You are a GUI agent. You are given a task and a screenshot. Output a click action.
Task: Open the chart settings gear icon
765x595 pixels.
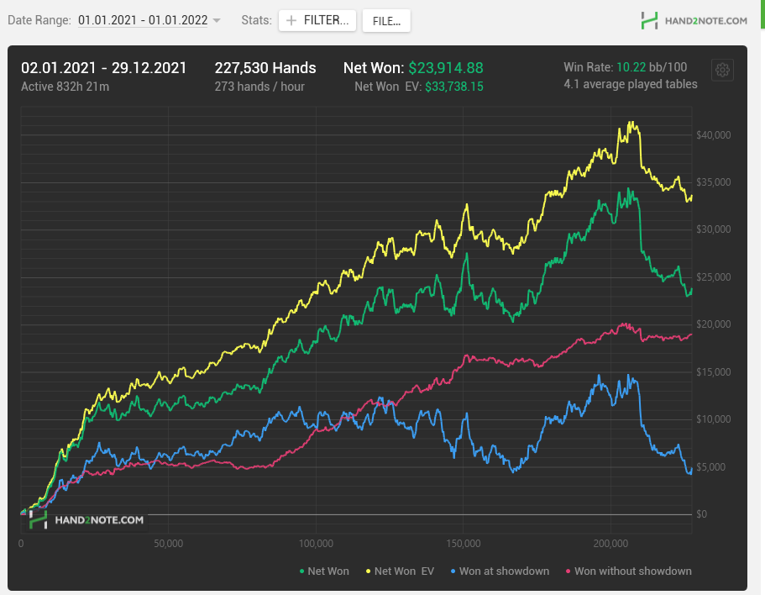(722, 71)
